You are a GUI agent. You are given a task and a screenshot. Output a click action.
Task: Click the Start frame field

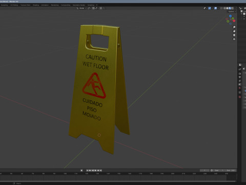pos(219,171)
